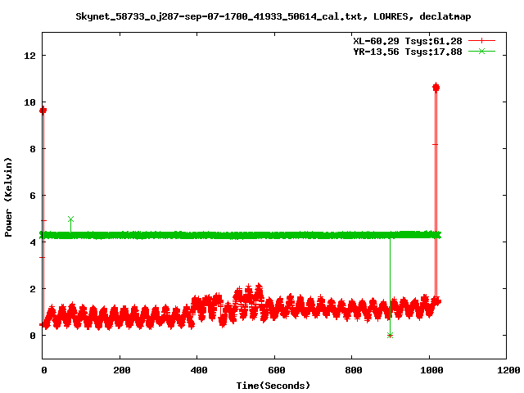Viewport: 524px width, 393px height.
Task: Click the green outlier marker near power 5
Action: (70, 219)
